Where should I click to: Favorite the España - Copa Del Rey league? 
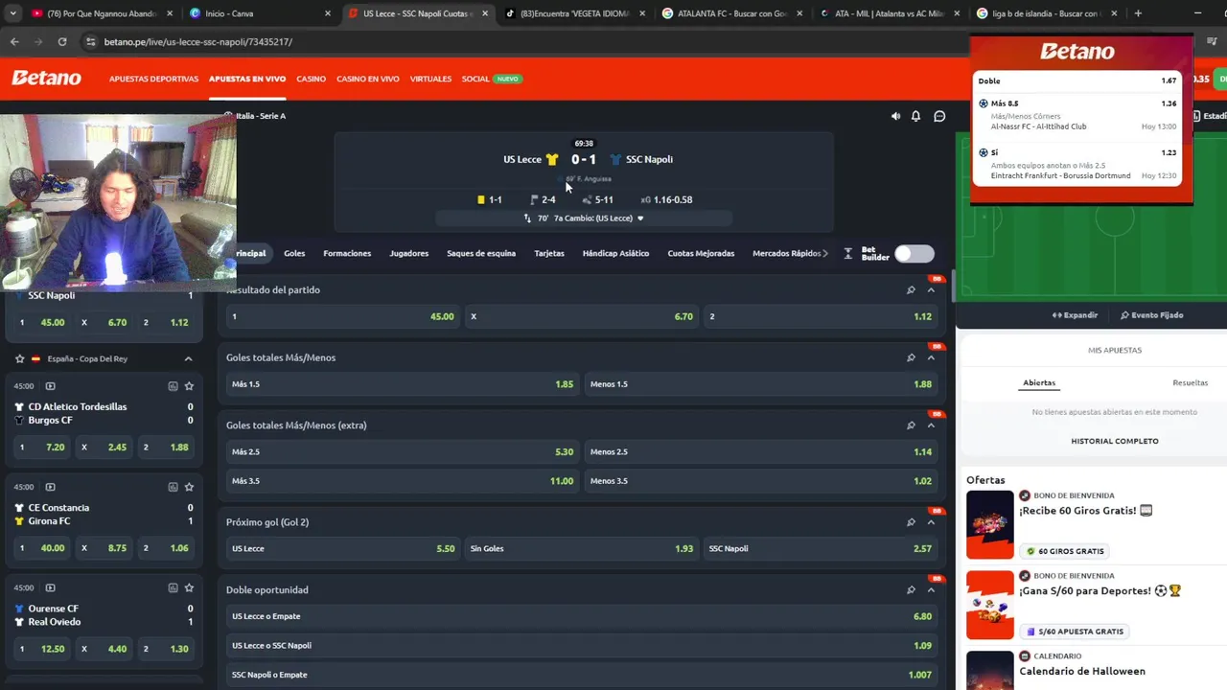[19, 358]
